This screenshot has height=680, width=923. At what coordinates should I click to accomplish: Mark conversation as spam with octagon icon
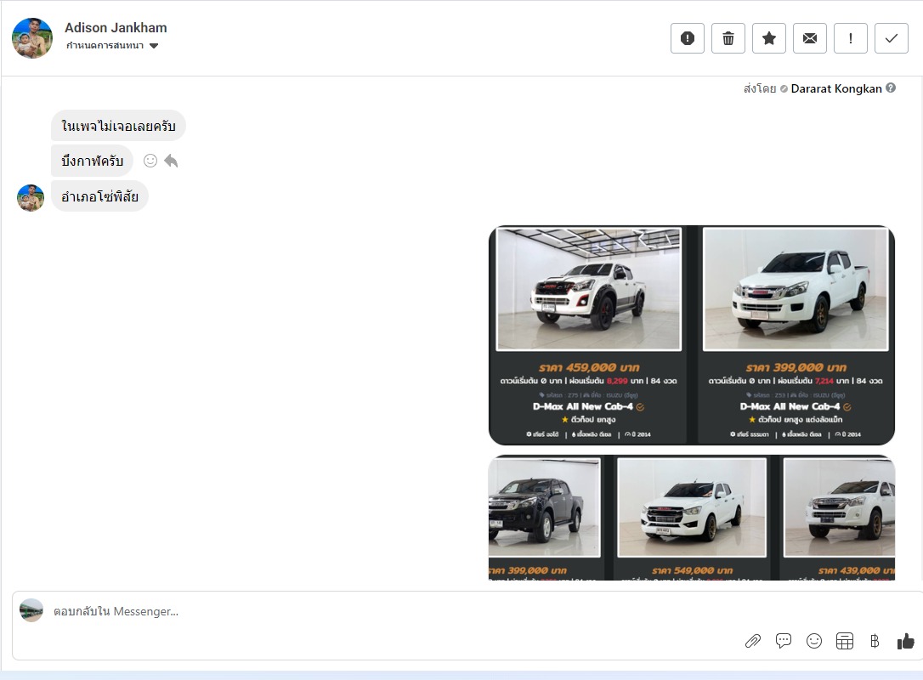coord(688,38)
